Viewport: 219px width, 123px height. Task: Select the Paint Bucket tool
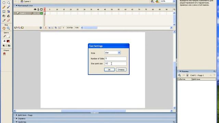point(9,16)
